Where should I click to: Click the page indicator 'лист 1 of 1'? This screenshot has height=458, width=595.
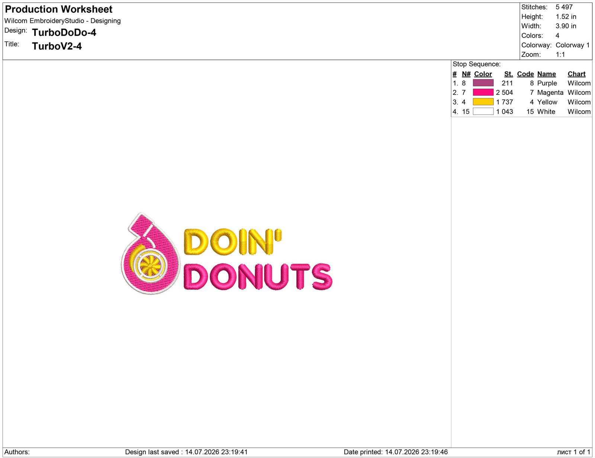coord(573,452)
